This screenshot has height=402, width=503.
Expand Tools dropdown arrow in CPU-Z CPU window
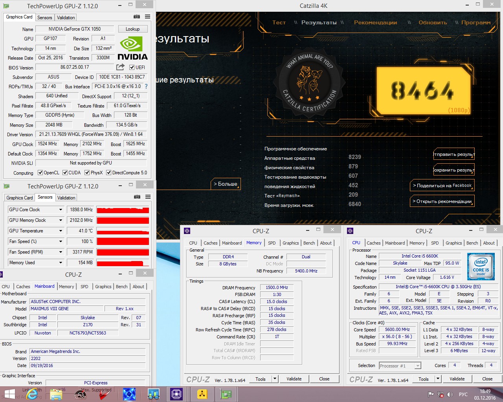point(438,379)
